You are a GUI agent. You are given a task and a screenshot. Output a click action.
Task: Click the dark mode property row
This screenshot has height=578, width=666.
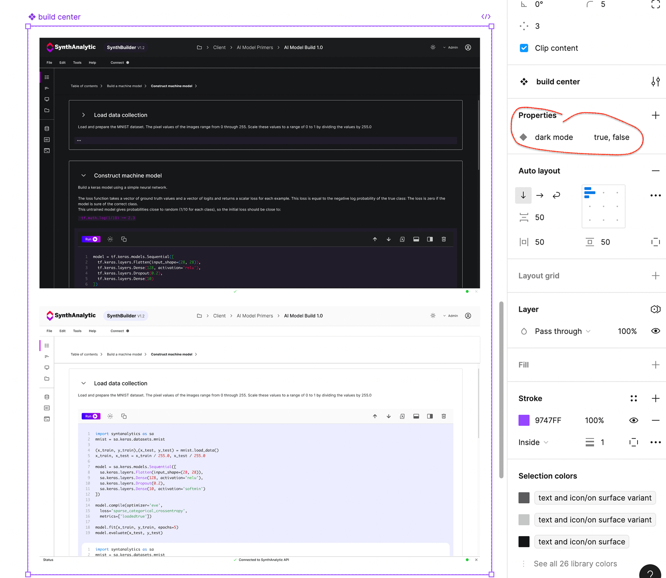(x=554, y=137)
